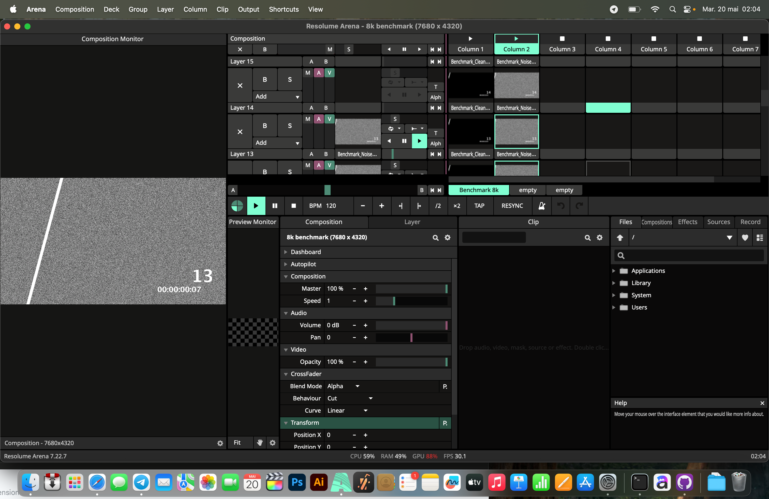
Task: Open search in composition panel header
Action: point(436,238)
